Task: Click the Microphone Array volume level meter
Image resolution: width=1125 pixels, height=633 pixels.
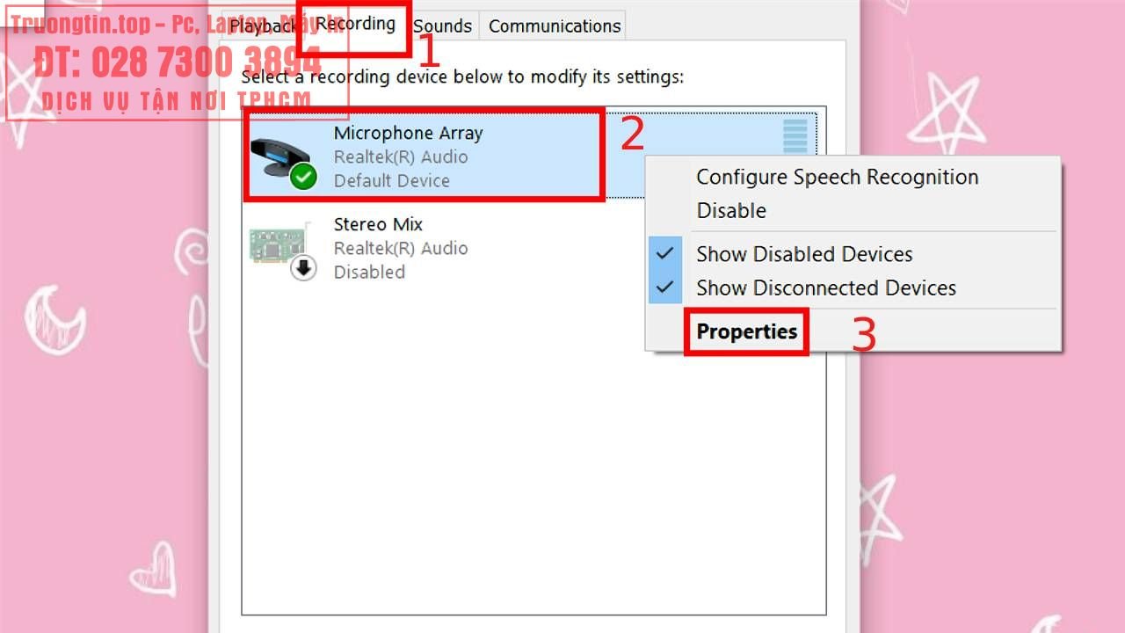Action: point(795,137)
